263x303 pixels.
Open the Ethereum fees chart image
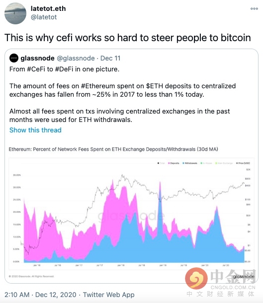(x=131, y=213)
